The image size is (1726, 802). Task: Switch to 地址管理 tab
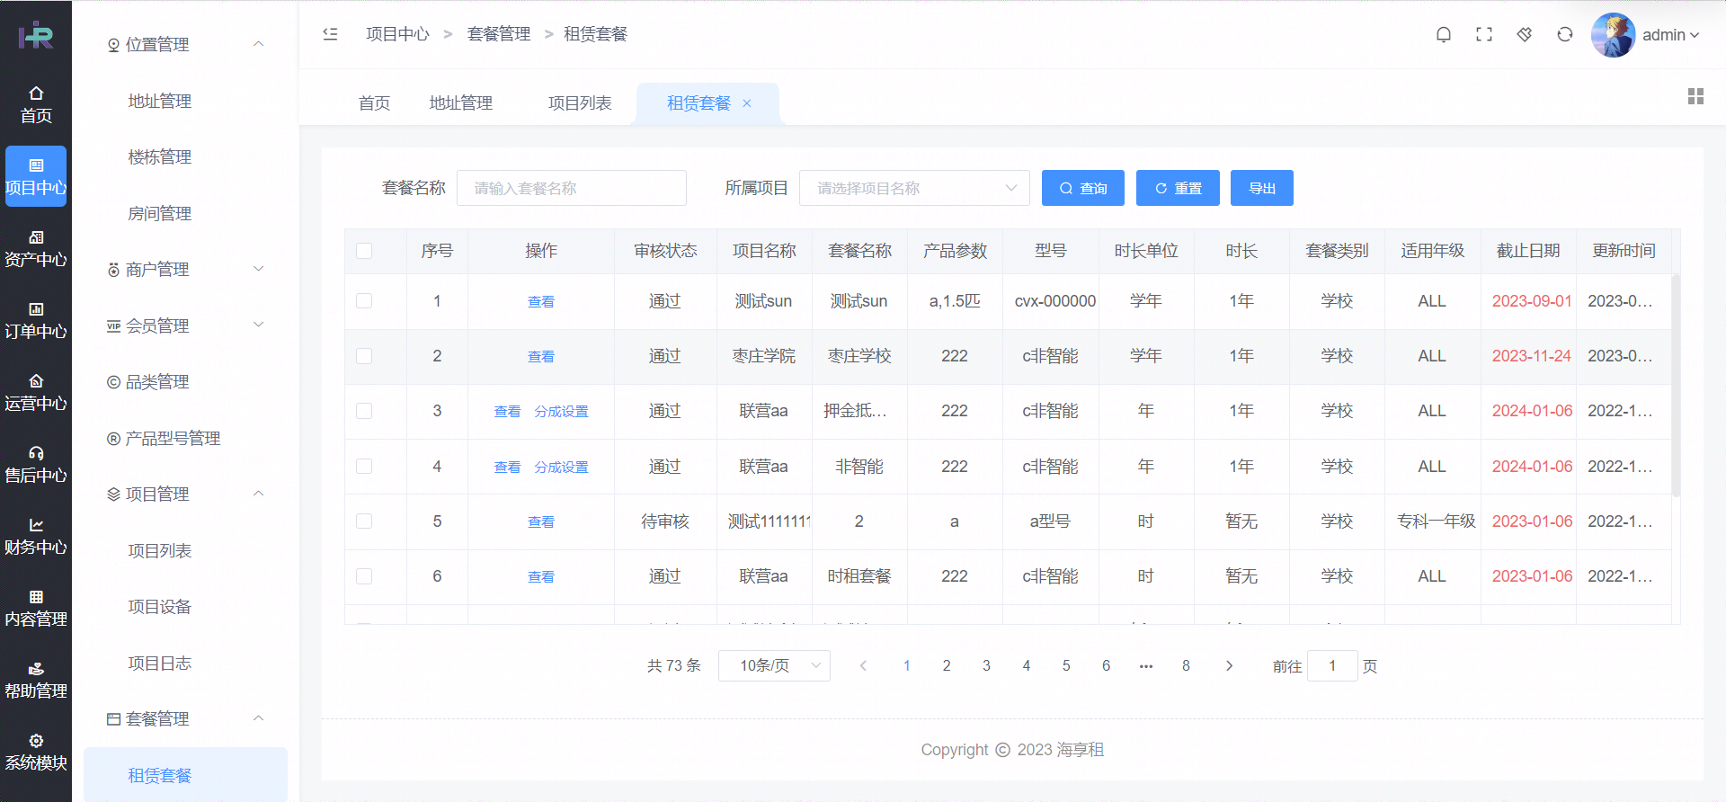(460, 103)
